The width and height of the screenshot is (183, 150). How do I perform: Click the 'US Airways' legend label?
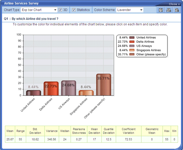(x=144, y=46)
